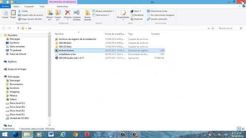Click the up-one-level arrow
The width and height of the screenshot is (246, 138).
click(18, 28)
